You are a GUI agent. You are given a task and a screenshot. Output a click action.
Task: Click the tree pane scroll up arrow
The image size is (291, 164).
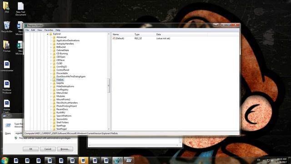pos(109,34)
